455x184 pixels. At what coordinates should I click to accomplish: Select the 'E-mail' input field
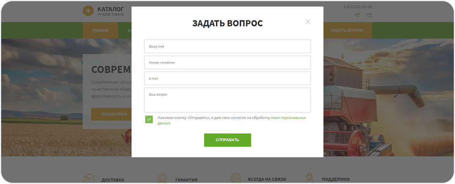[227, 78]
